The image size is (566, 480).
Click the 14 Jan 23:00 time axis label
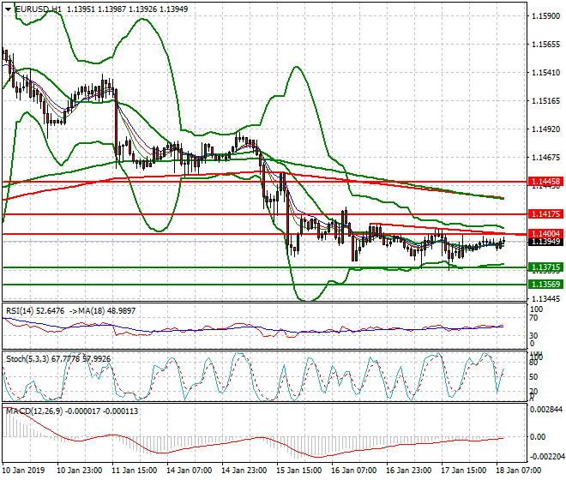coord(244,471)
